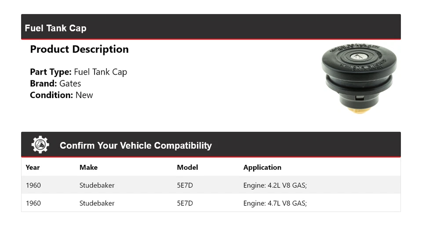Image resolution: width=422 pixels, height=226 pixels.
Task: Click Studebaker in the 4.2L engine row
Action: [x=97, y=185]
